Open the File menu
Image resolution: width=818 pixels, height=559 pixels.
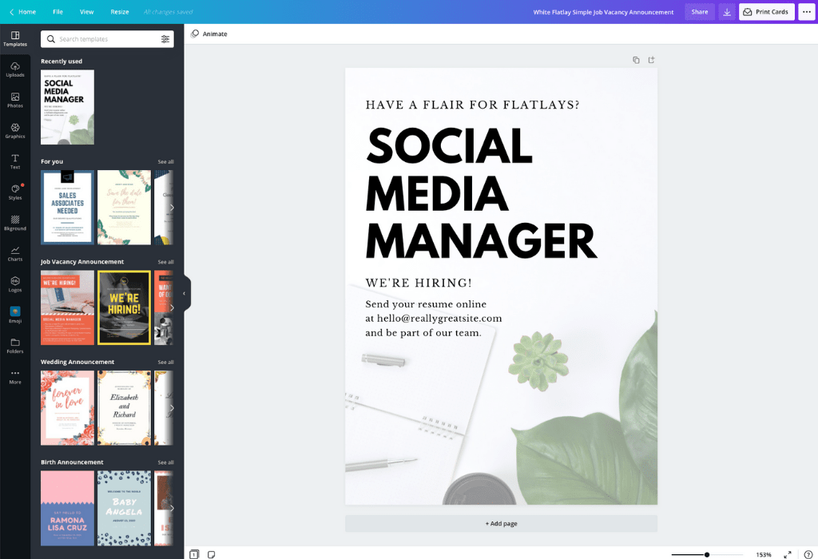(58, 12)
